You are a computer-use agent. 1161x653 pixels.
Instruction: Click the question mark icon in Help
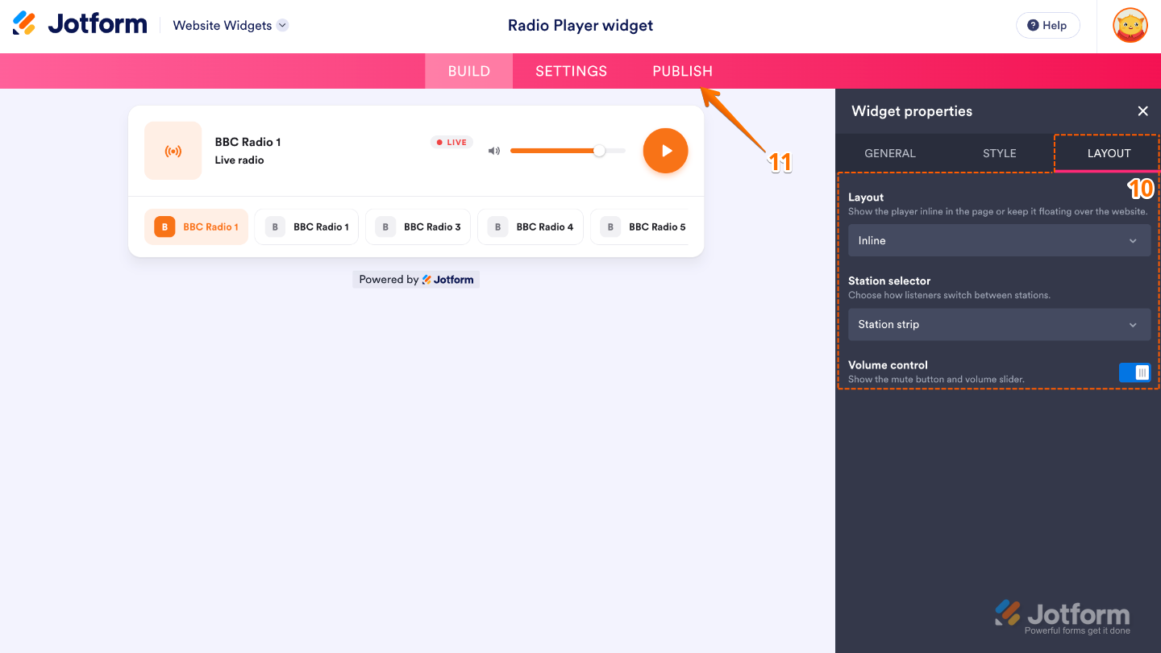[1033, 26]
